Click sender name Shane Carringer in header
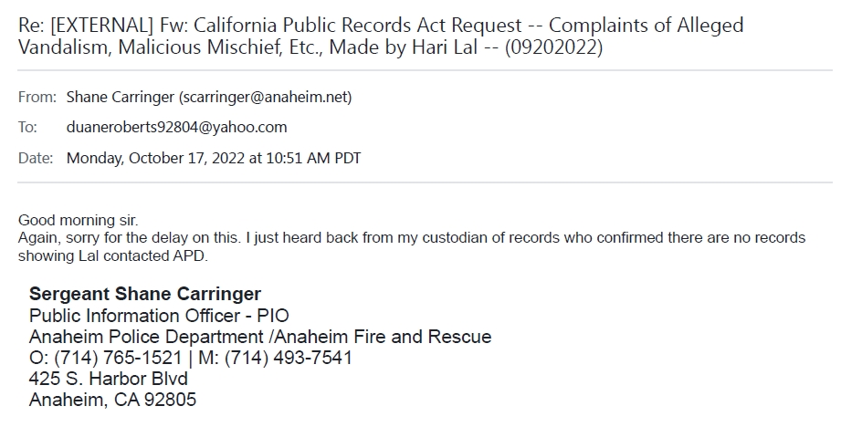The width and height of the screenshot is (862, 427). click(121, 97)
